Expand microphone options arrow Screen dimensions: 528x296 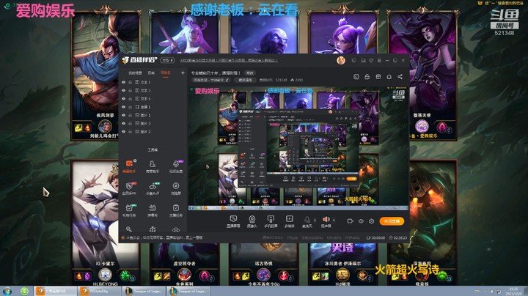315,221
